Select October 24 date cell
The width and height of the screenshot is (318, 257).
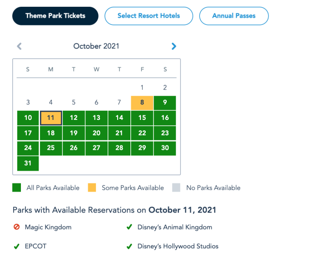tap(28, 148)
